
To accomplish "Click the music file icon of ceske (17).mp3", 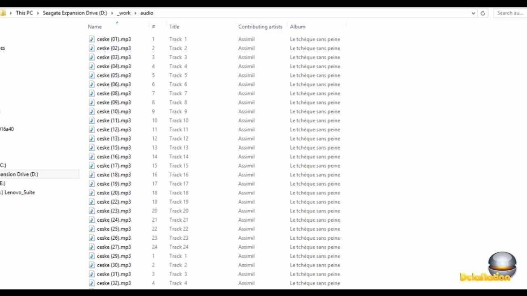I will [x=92, y=166].
